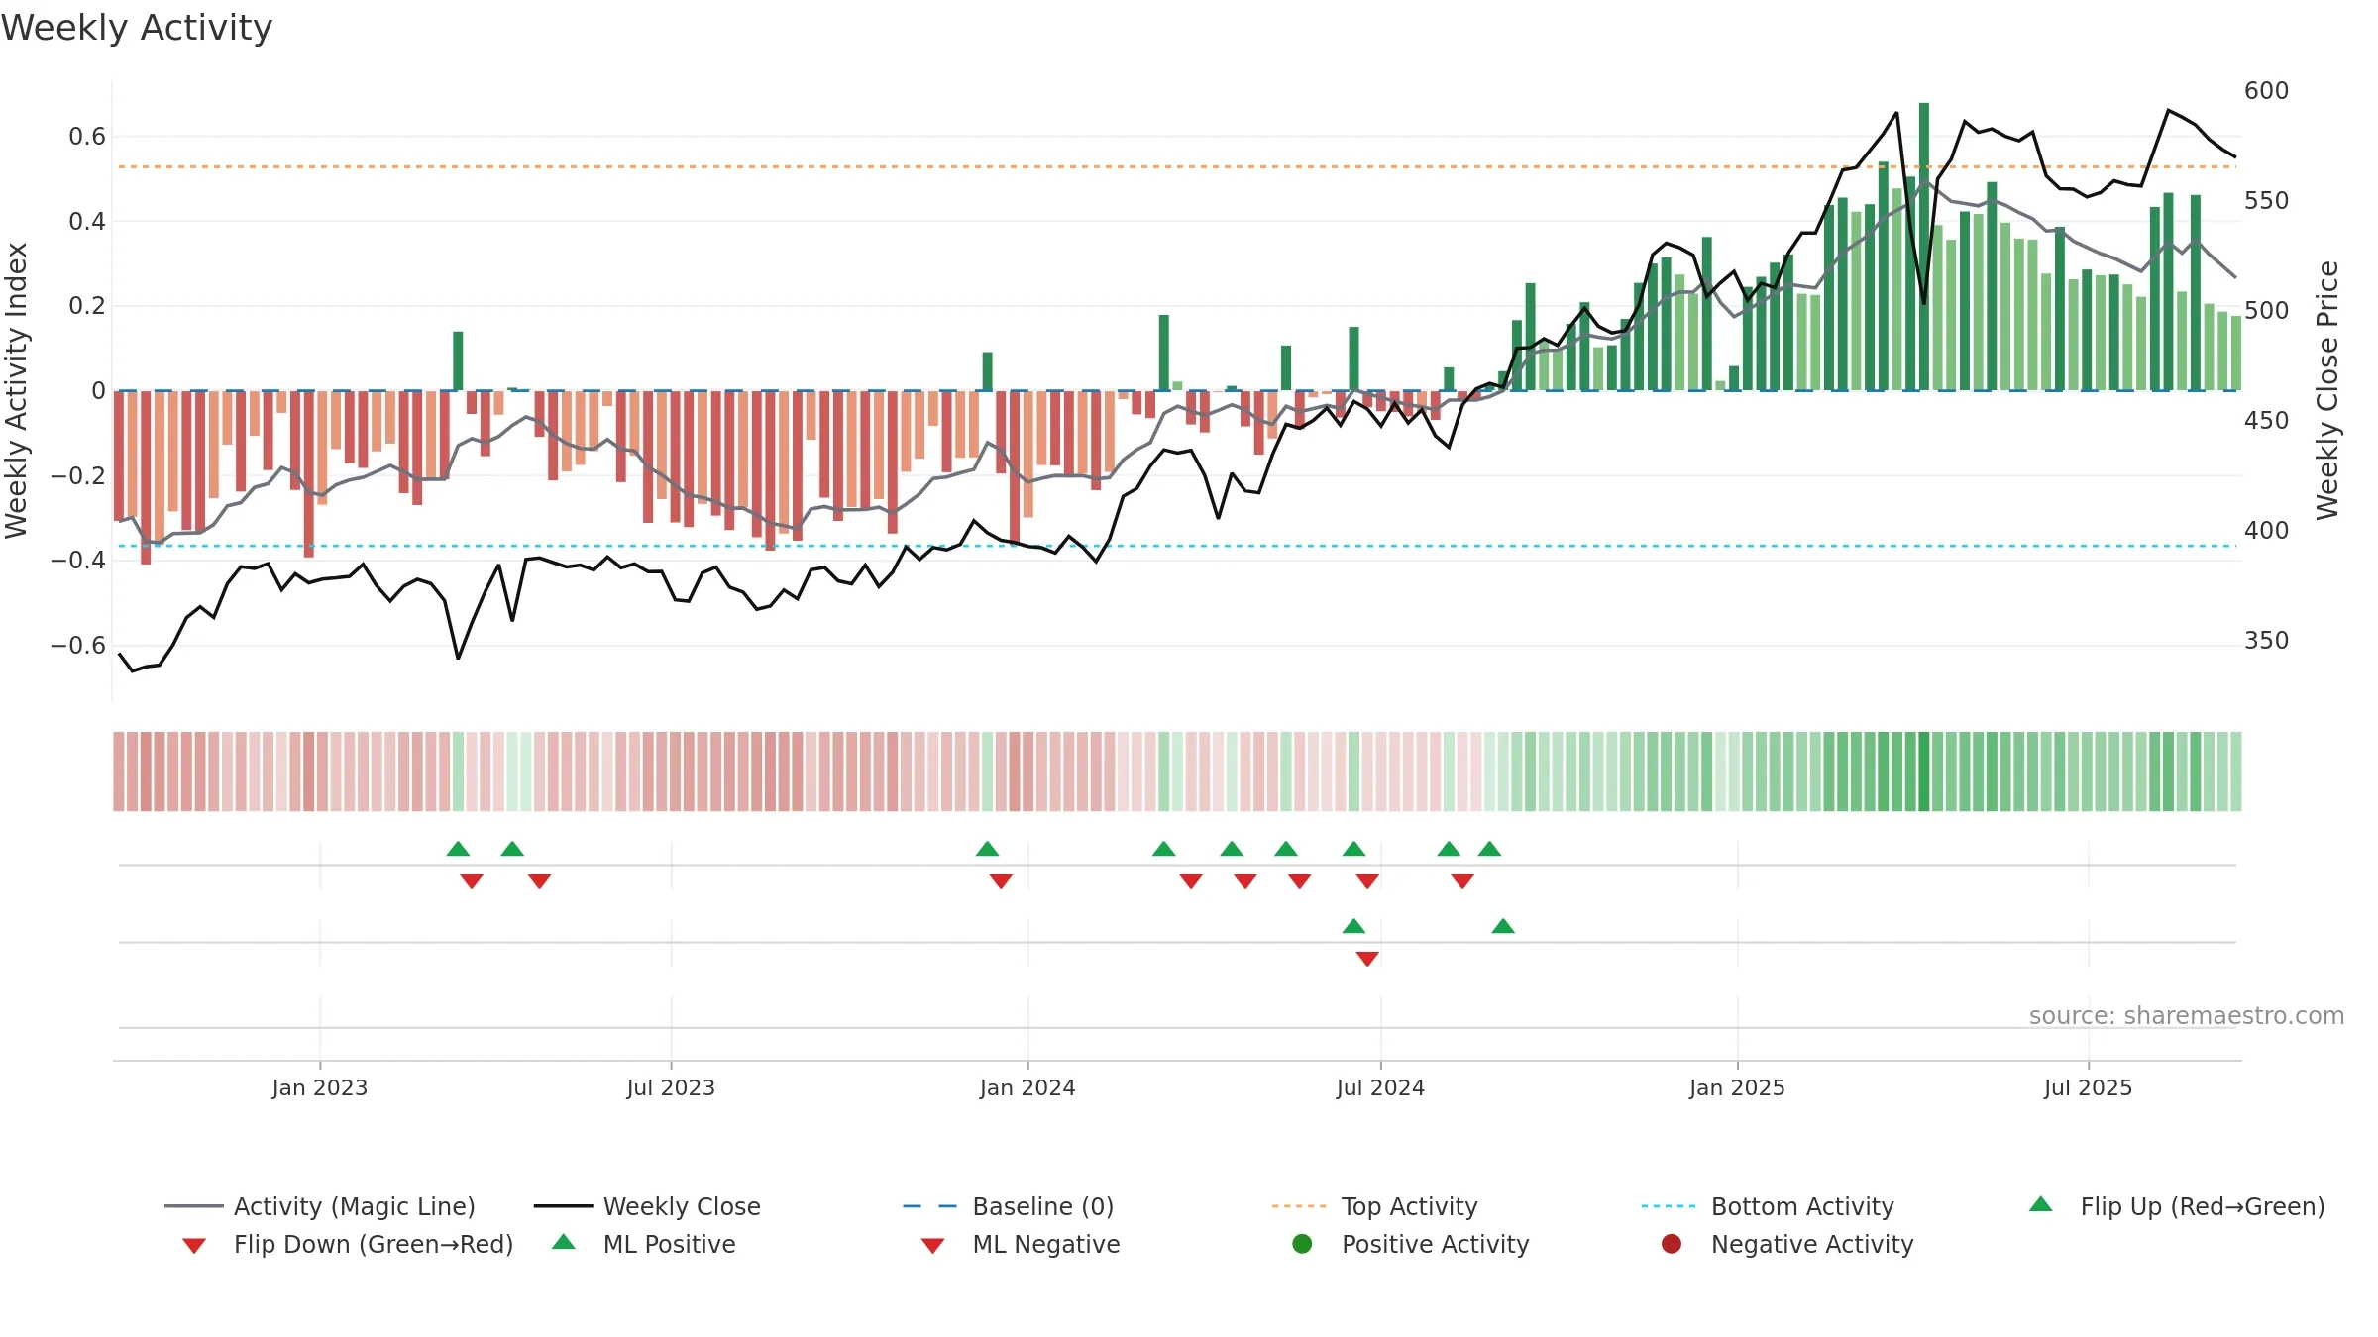Click the Jul 2023 x-axis label
Image resolution: width=2378 pixels, height=1337 pixels.
pyautogui.click(x=671, y=1087)
